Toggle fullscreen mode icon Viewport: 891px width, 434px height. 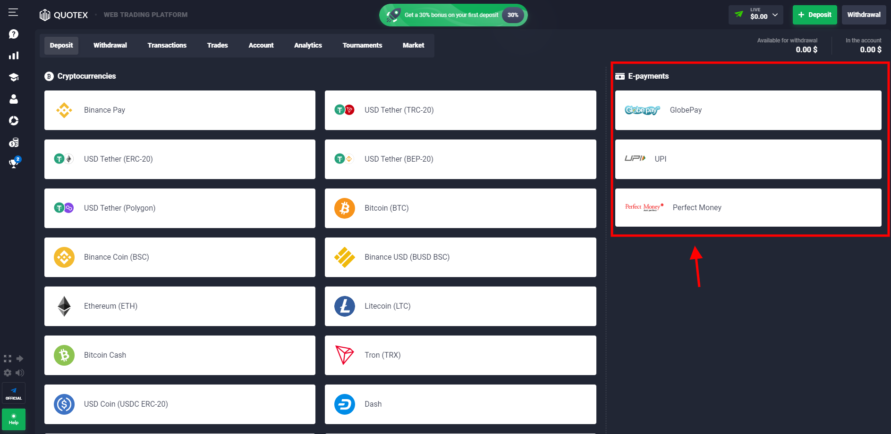(x=8, y=359)
